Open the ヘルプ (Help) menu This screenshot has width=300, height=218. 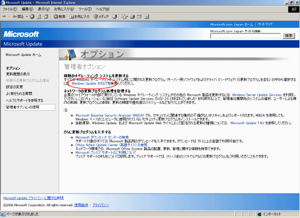[x=103, y=9]
